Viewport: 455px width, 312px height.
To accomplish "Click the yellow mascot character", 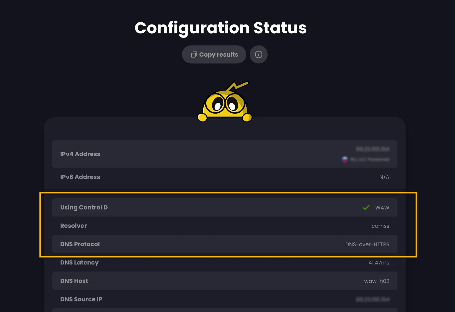I will [225, 104].
